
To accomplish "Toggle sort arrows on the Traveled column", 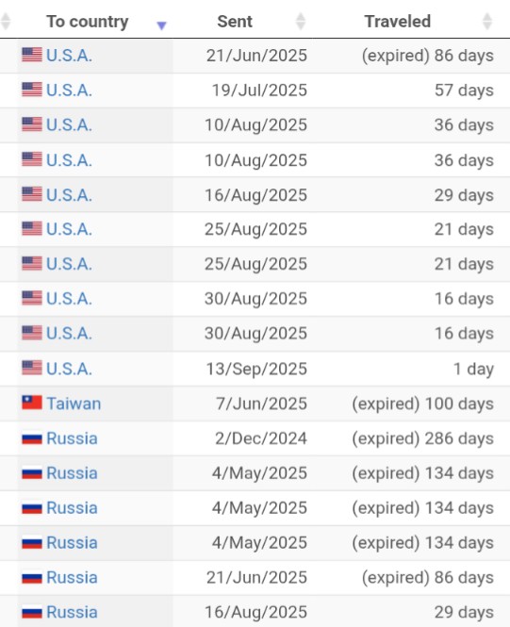I will 486,22.
